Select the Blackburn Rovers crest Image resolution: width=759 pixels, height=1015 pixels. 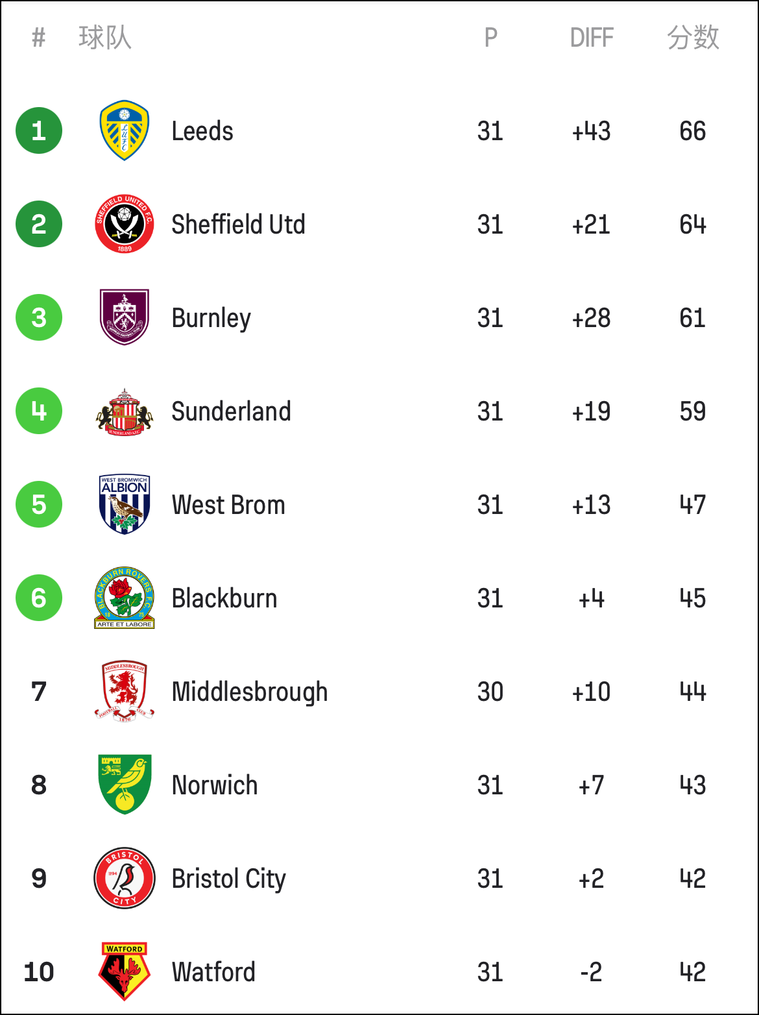[125, 598]
